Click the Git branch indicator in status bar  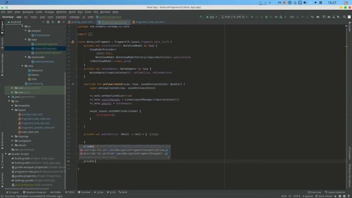click(324, 196)
